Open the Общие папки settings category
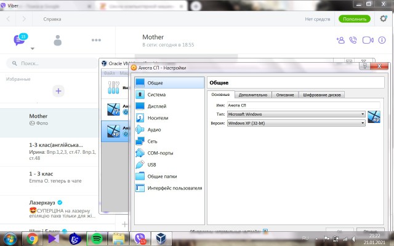Viewport: 394px width, 246px height. (170, 177)
